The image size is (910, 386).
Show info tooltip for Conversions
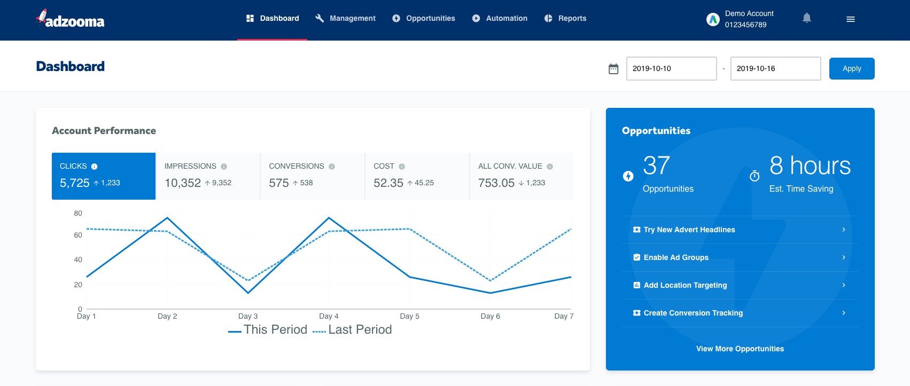coord(332,167)
